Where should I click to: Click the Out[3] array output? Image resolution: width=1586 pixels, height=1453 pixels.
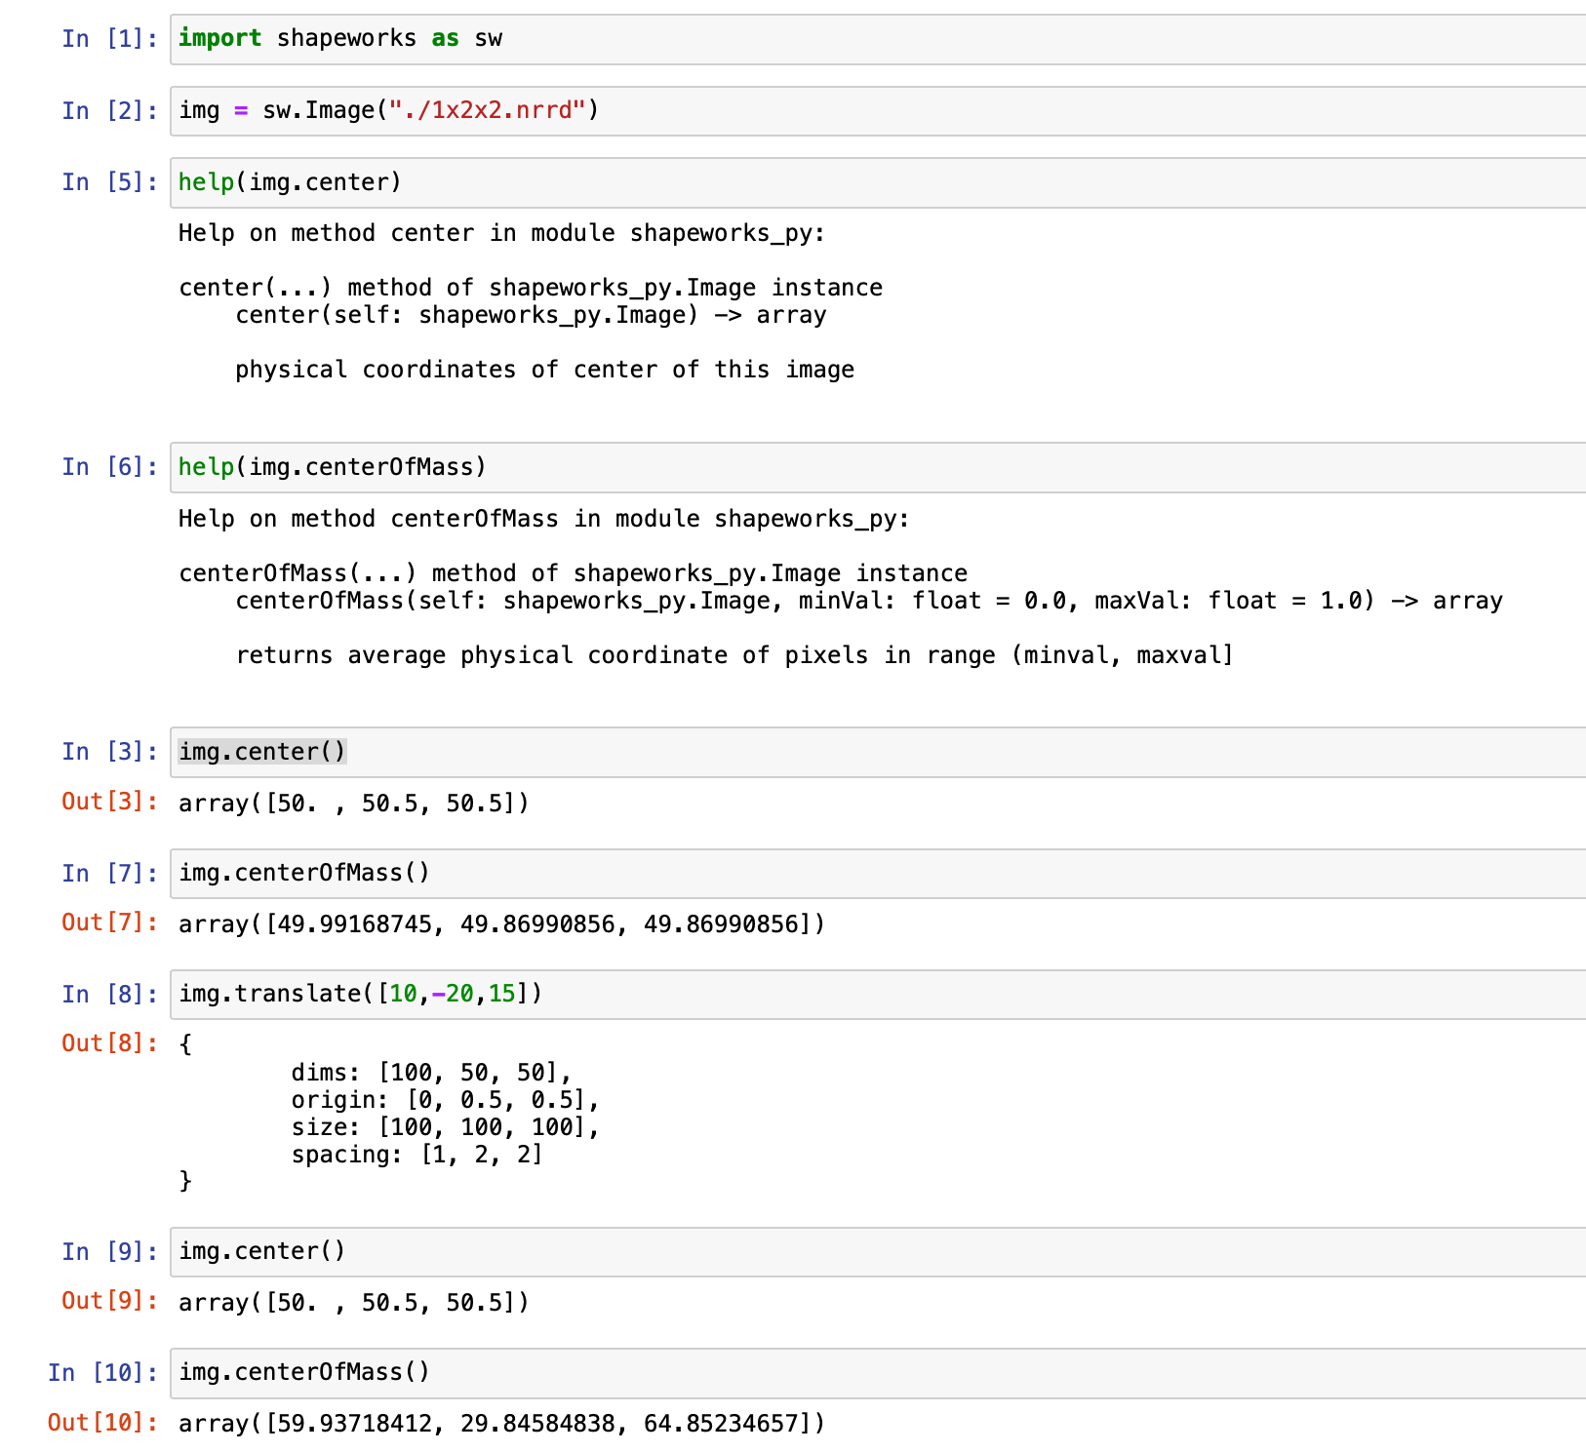click(353, 803)
